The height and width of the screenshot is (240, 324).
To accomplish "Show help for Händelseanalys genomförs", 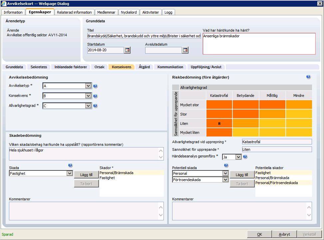I will coord(245,157).
